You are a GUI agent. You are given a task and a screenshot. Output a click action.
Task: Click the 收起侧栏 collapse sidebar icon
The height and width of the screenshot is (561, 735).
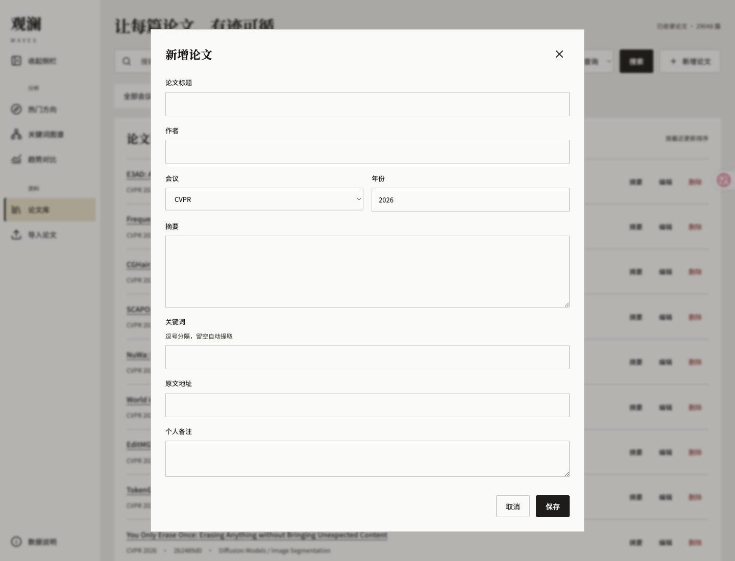[16, 61]
